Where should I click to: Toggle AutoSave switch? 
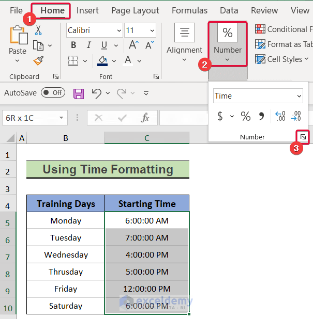click(x=53, y=93)
